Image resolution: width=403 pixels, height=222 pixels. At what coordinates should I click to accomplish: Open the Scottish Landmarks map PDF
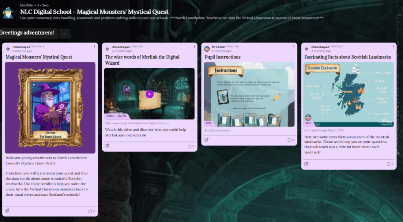(349, 94)
